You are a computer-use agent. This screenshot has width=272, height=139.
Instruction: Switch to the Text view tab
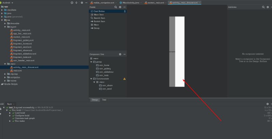(x=104, y=100)
